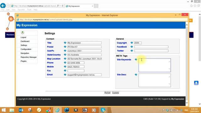This screenshot has height=113, width=201.
Task: Open a new browser tab
Action: (96, 6)
